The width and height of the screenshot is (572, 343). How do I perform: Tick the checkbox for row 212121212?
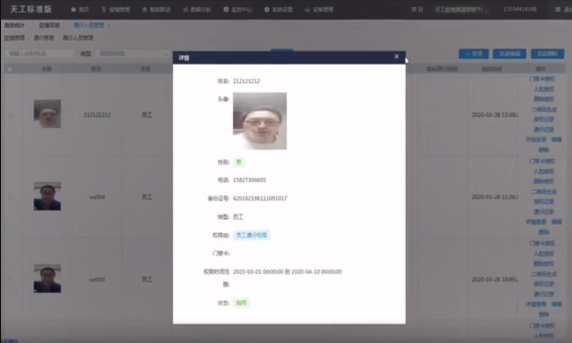[x=10, y=115]
